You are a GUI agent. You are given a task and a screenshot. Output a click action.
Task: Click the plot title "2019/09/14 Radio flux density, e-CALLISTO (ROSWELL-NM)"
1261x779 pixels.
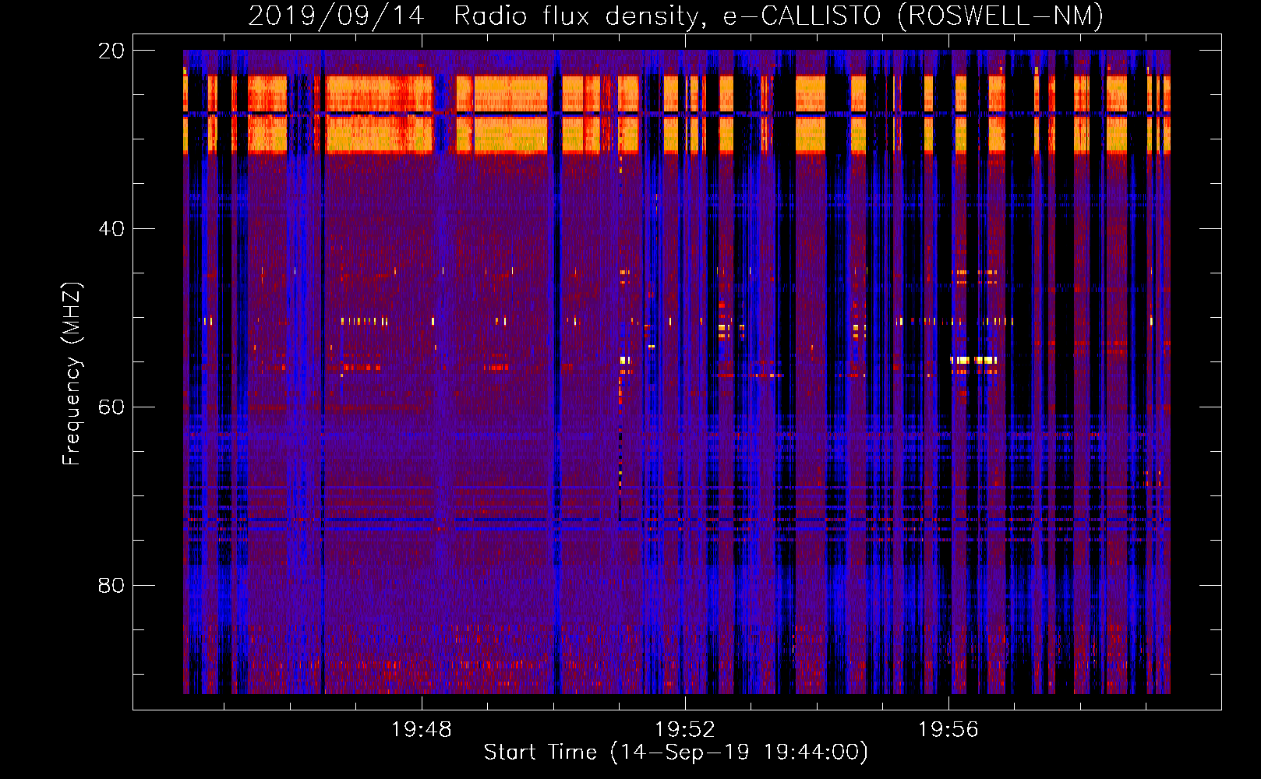coord(676,16)
